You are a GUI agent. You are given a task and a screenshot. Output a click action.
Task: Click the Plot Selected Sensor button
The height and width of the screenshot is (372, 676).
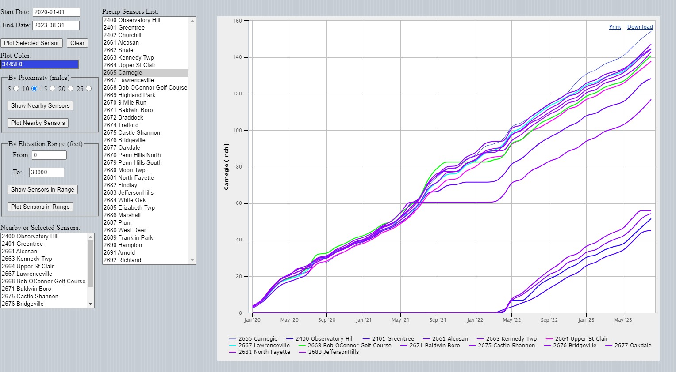point(31,43)
